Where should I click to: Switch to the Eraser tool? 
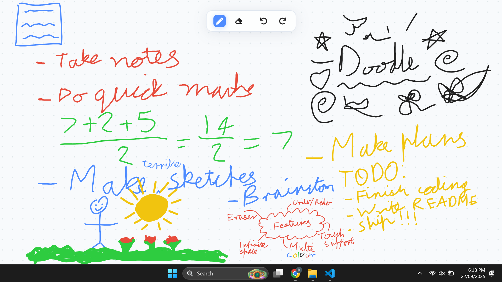pyautogui.click(x=239, y=21)
